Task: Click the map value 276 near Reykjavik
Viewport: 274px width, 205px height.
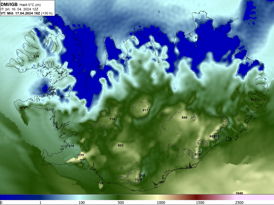Action: click(x=71, y=146)
